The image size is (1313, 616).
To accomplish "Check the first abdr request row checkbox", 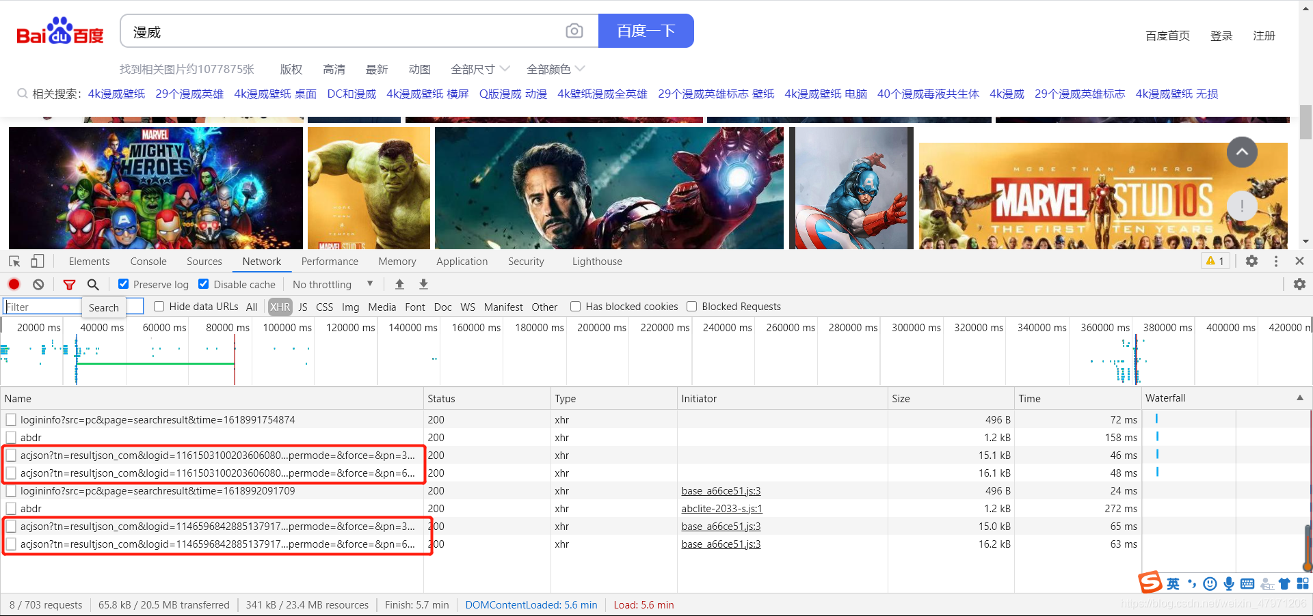I will point(11,438).
